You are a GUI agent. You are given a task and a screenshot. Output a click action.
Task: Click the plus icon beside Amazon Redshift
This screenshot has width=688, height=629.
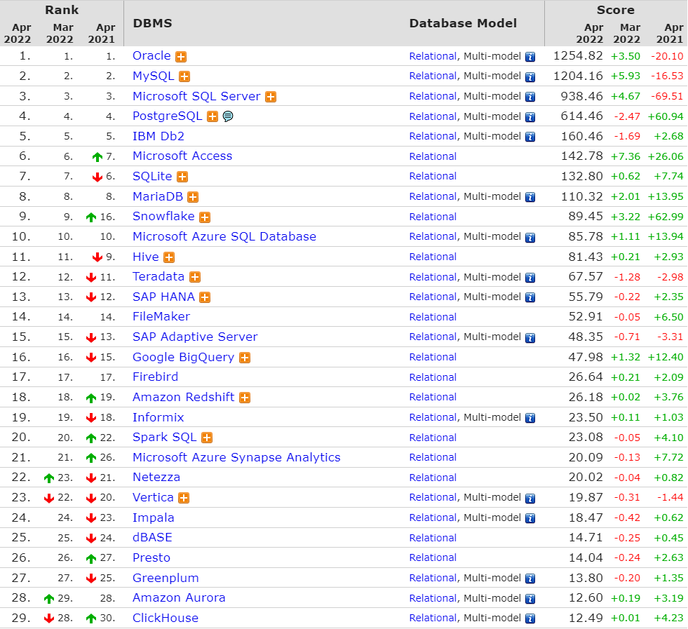(245, 398)
